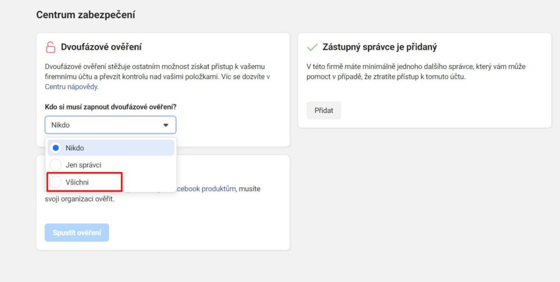Choose the Jen správci option text

tap(83, 165)
